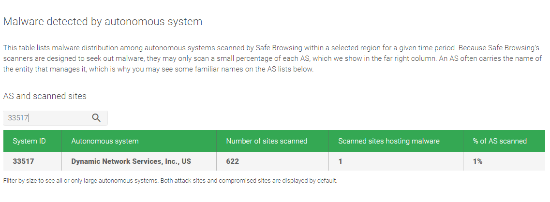Select the 622 sites scanned value

(x=233, y=161)
